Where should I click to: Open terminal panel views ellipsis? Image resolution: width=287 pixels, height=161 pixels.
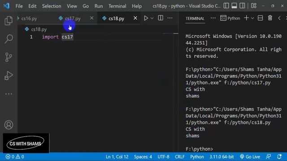tap(213, 18)
